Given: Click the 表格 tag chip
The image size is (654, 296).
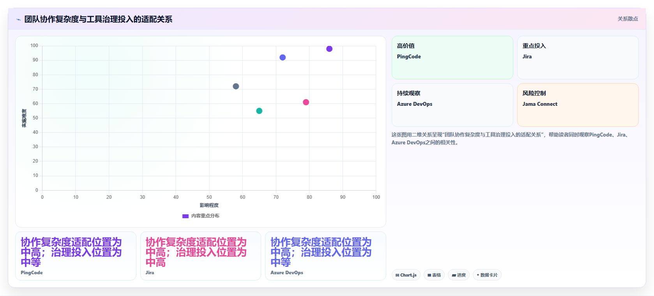Looking at the screenshot, I should point(434,275).
